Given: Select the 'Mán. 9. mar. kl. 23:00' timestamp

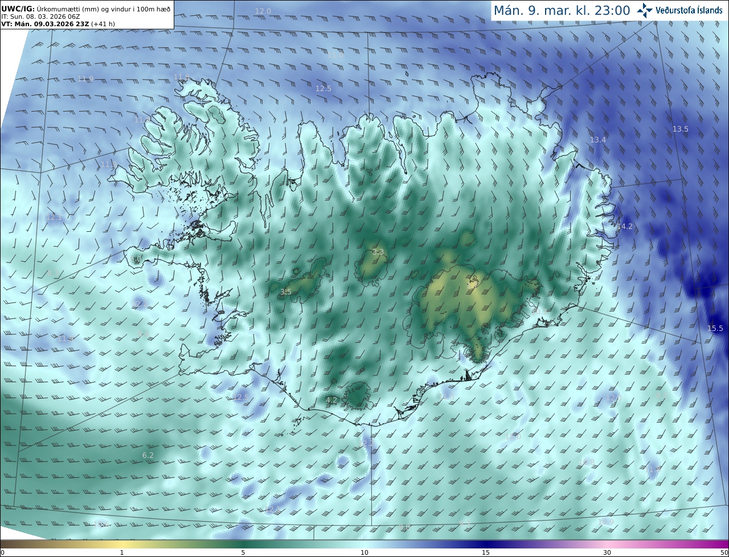Looking at the screenshot, I should 562,11.
